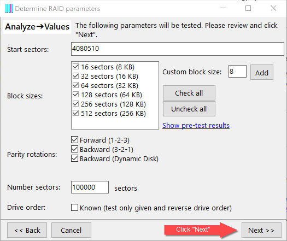Toggle Backward (Dynamic Disk) checkbox
This screenshot has width=287, height=241.
(x=74, y=158)
